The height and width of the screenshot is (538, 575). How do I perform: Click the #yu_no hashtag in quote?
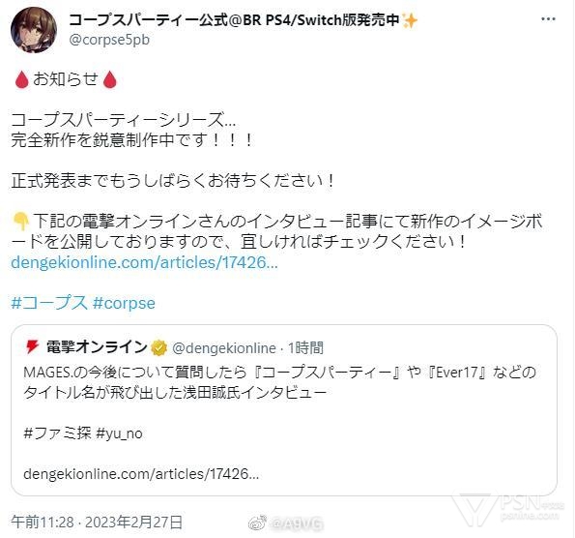[119, 433]
